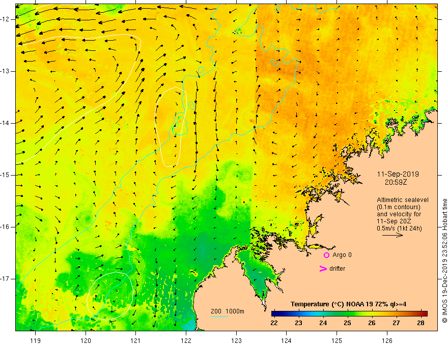
Task: Click the '(0.1m contours)' text
Action: pos(399,207)
